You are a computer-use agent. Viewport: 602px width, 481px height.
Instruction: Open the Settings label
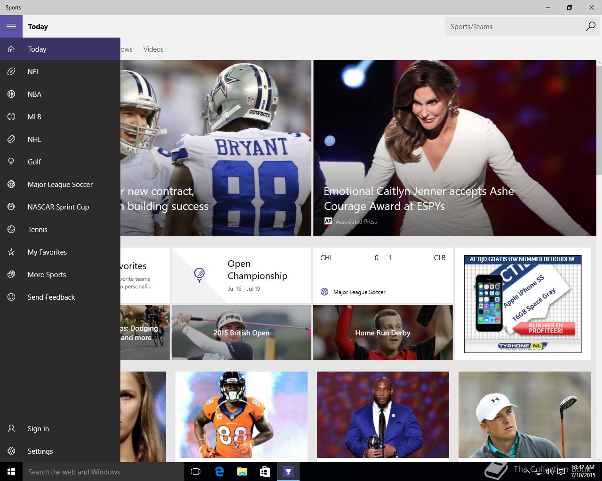coord(40,451)
